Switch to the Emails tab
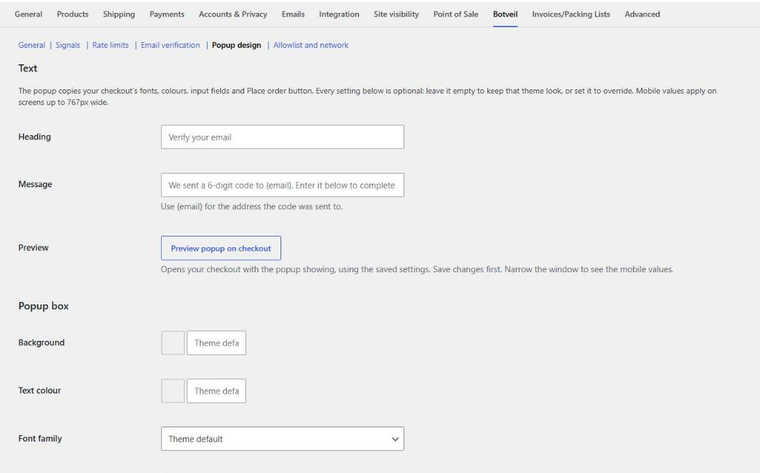Viewport: 760px width, 473px height. click(x=293, y=14)
